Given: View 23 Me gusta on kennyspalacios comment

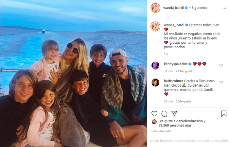Looking at the screenshot, I should [x=184, y=71].
